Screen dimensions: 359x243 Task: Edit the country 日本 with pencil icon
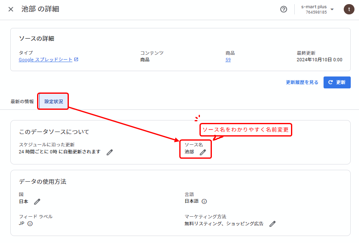coord(37,201)
